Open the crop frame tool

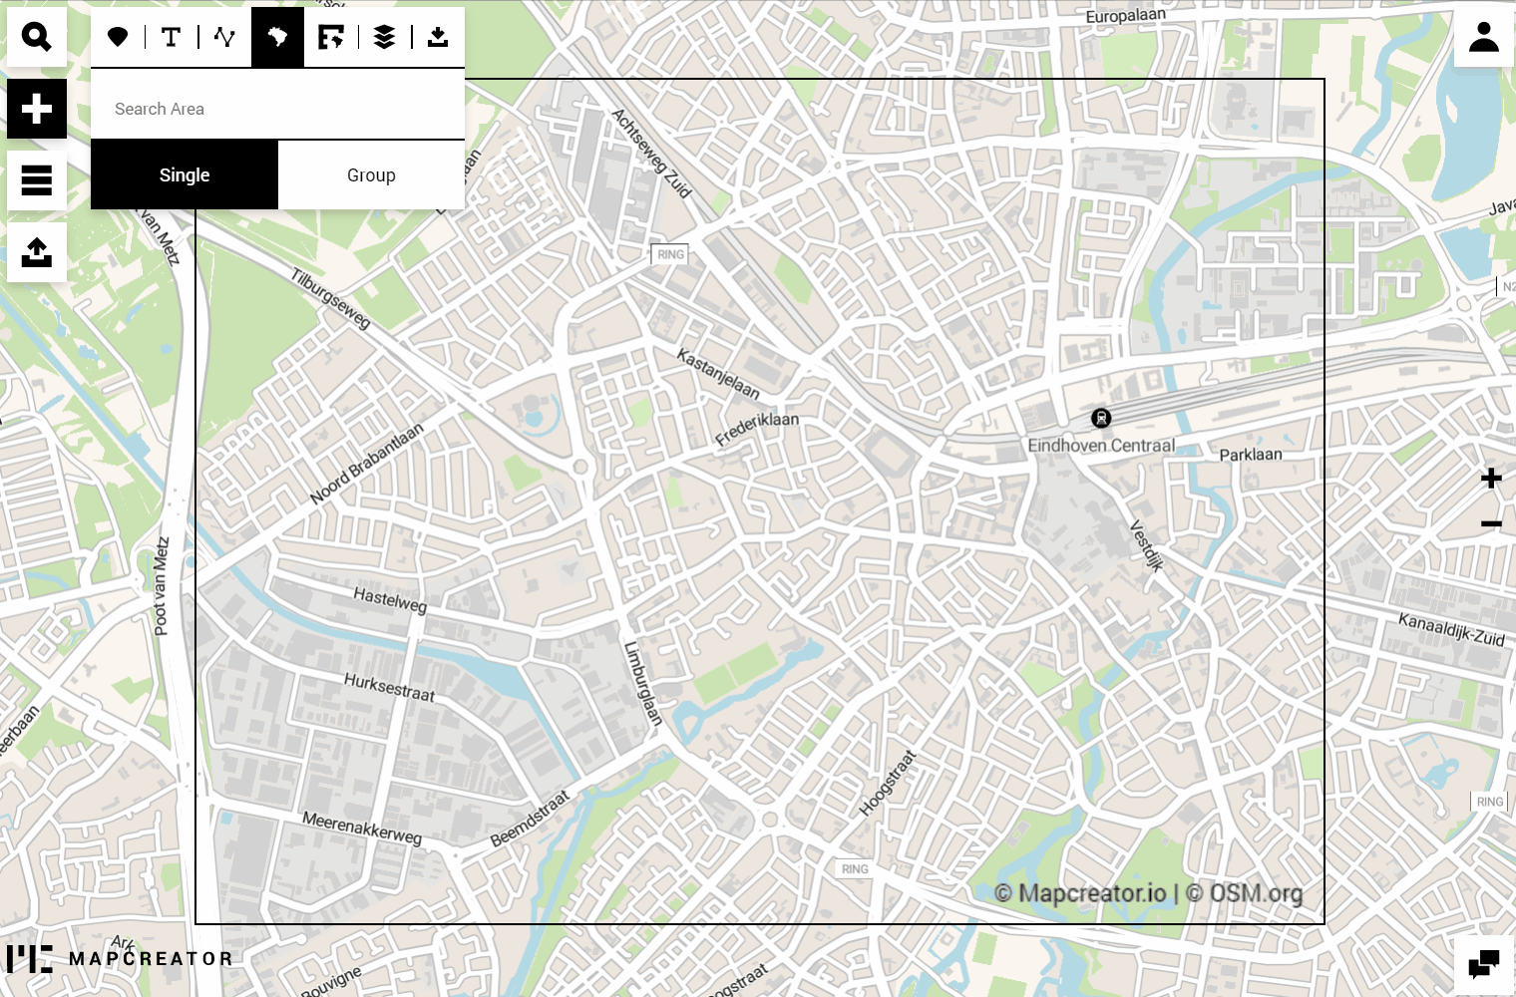pos(331,37)
